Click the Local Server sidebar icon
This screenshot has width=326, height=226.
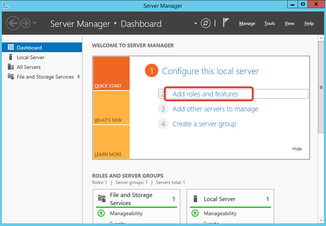[x=10, y=57]
